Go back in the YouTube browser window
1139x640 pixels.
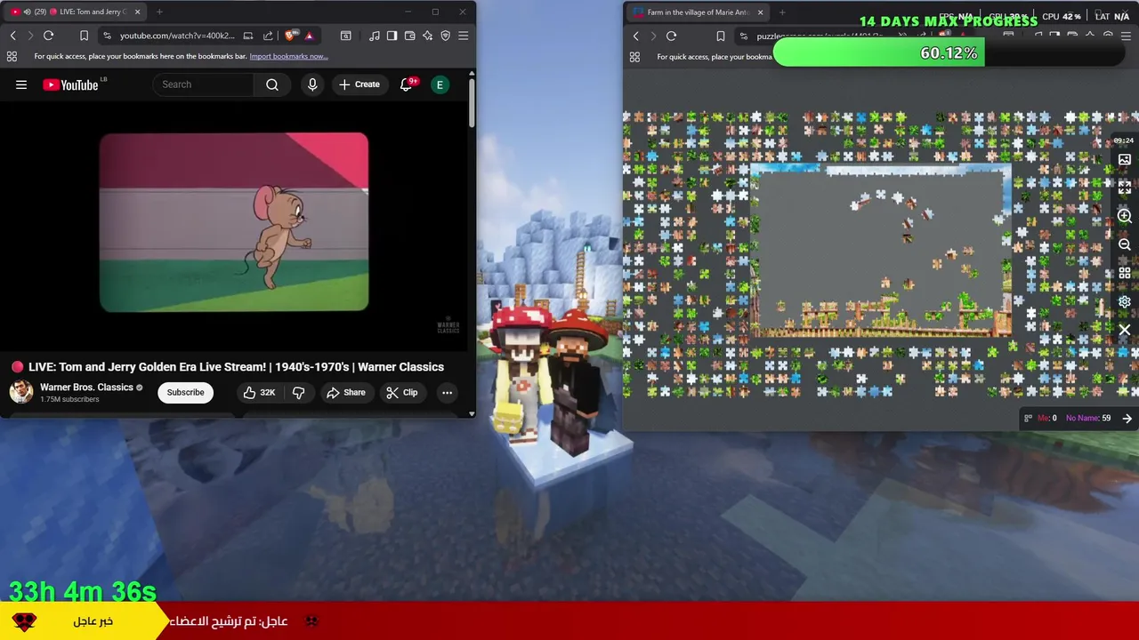[12, 36]
